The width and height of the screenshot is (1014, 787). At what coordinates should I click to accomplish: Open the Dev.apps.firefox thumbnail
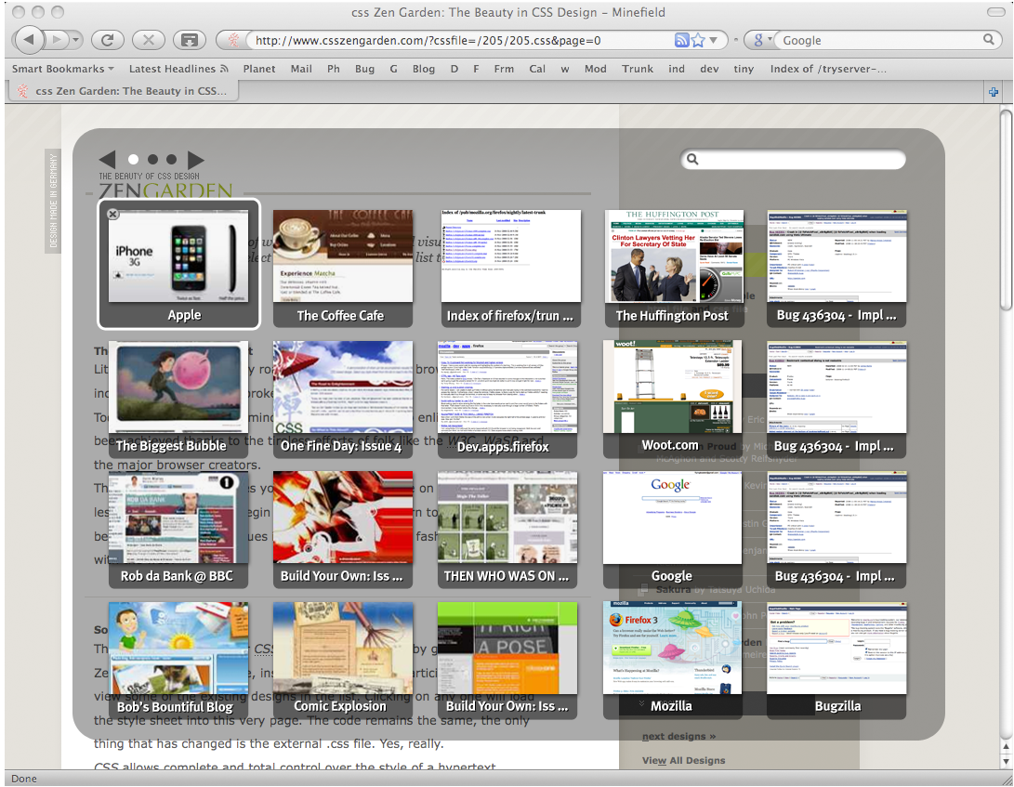[x=507, y=399]
